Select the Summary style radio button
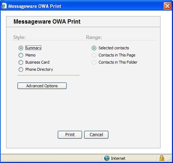The height and width of the screenshot is (163, 173). click(x=21, y=48)
